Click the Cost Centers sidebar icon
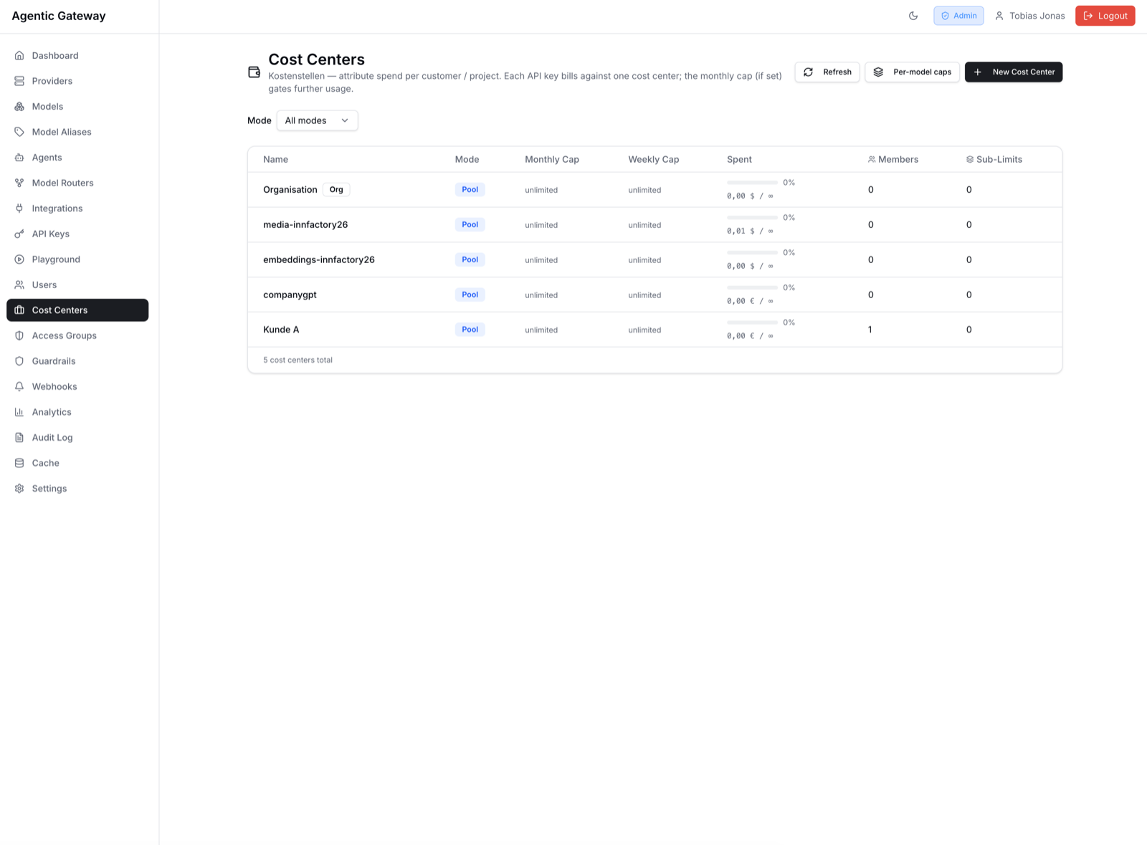 click(x=19, y=310)
